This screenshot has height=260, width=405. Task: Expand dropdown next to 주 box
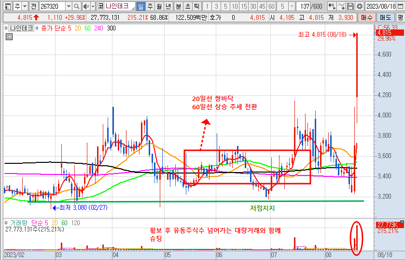25,6
